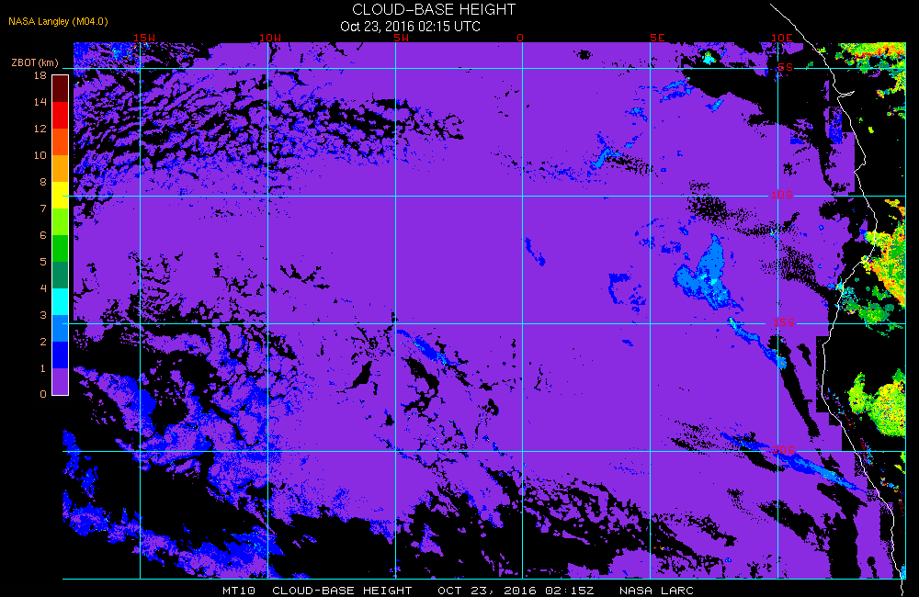Select the legend value 3
The height and width of the screenshot is (597, 919).
pyautogui.click(x=43, y=315)
